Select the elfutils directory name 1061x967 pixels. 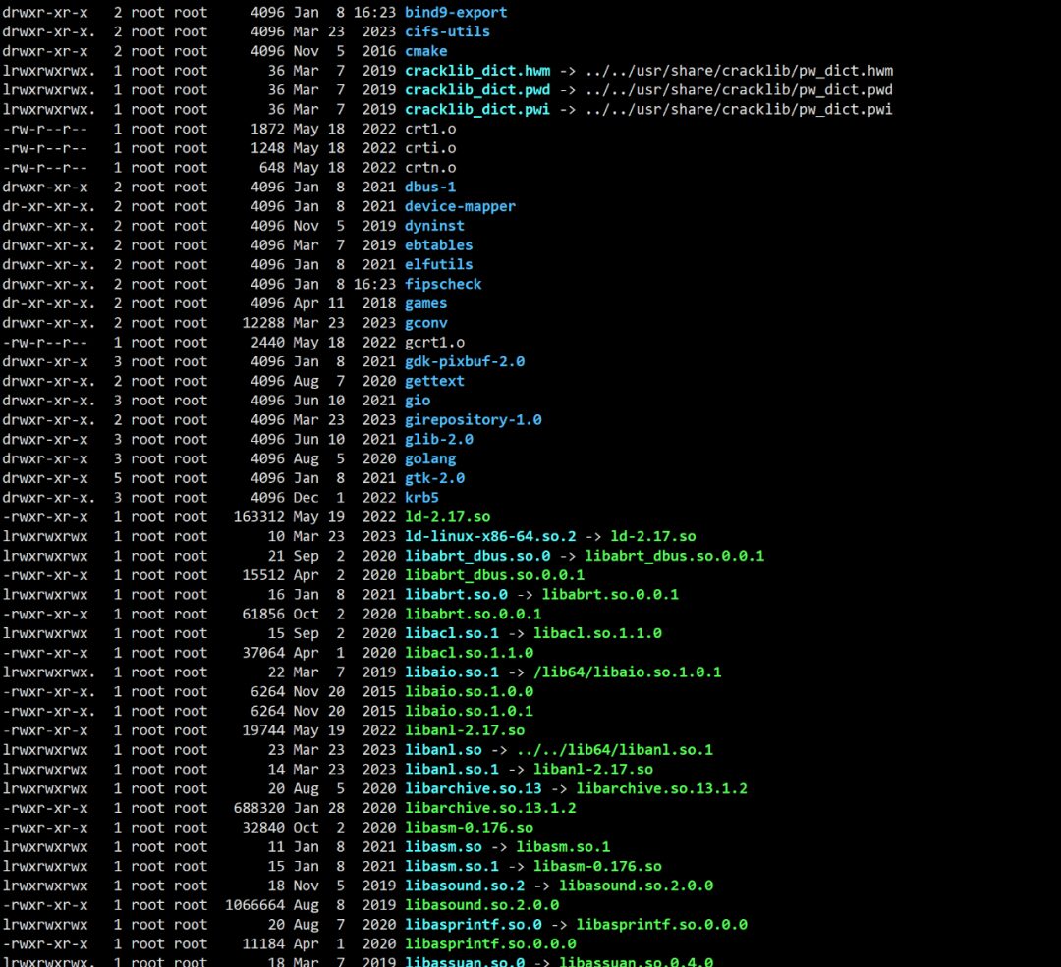point(438,264)
